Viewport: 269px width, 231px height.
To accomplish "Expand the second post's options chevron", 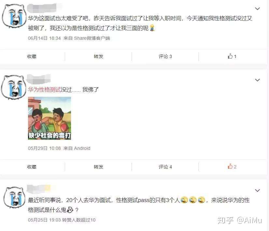I will (257, 80).
